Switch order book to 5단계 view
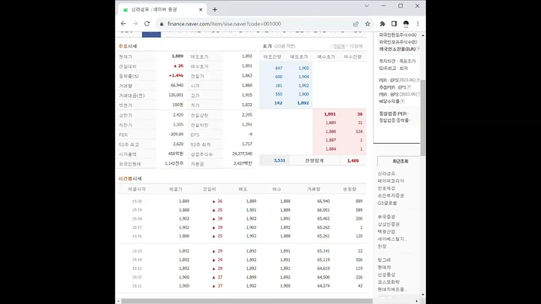The width and height of the screenshot is (541, 304). click(x=340, y=47)
